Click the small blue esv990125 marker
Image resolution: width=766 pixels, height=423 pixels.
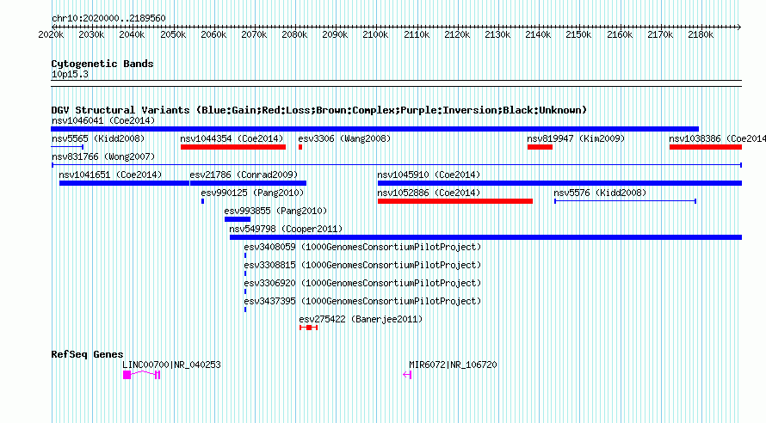203,201
